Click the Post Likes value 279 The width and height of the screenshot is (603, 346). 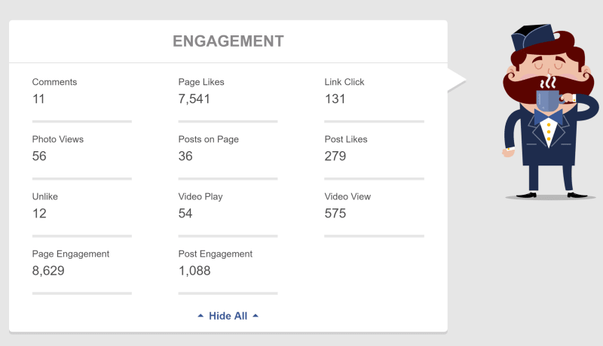point(335,156)
